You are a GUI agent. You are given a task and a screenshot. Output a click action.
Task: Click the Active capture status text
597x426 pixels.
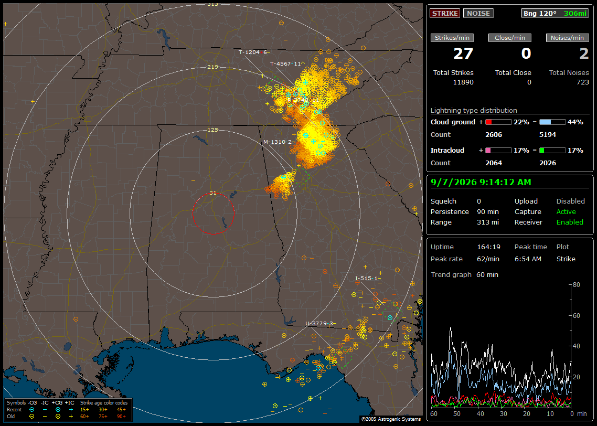click(566, 211)
